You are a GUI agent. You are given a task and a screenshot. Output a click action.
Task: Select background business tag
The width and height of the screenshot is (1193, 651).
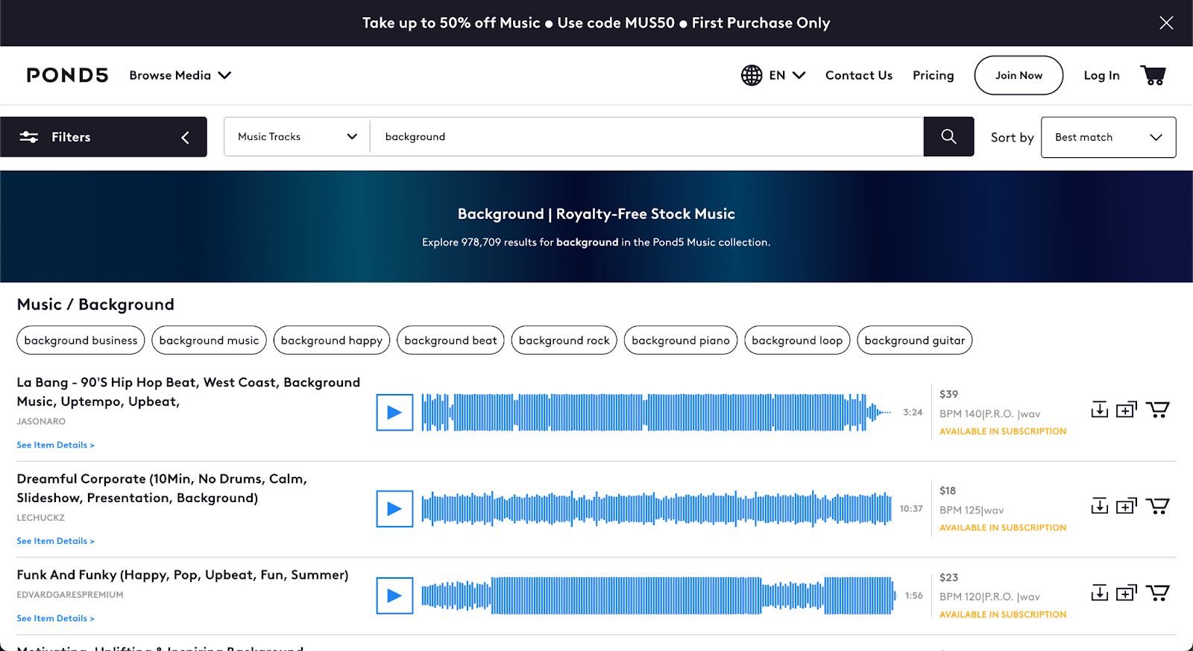(81, 340)
